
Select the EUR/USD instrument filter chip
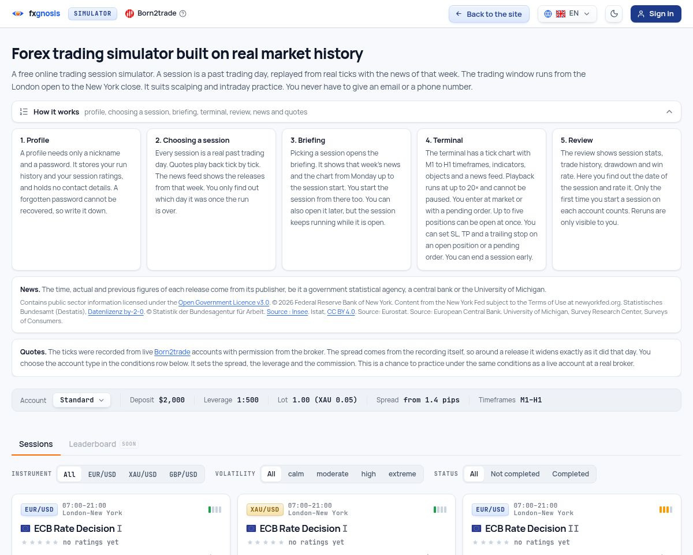(102, 474)
